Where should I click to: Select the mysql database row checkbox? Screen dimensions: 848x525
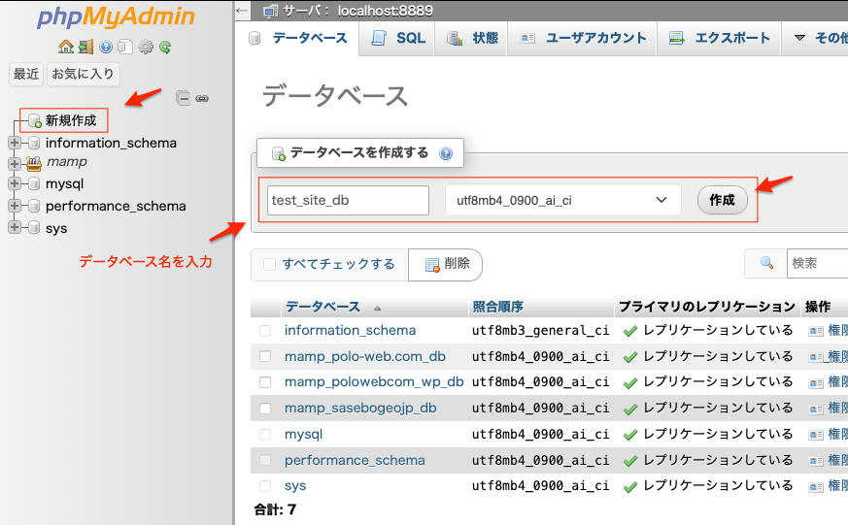265,435
